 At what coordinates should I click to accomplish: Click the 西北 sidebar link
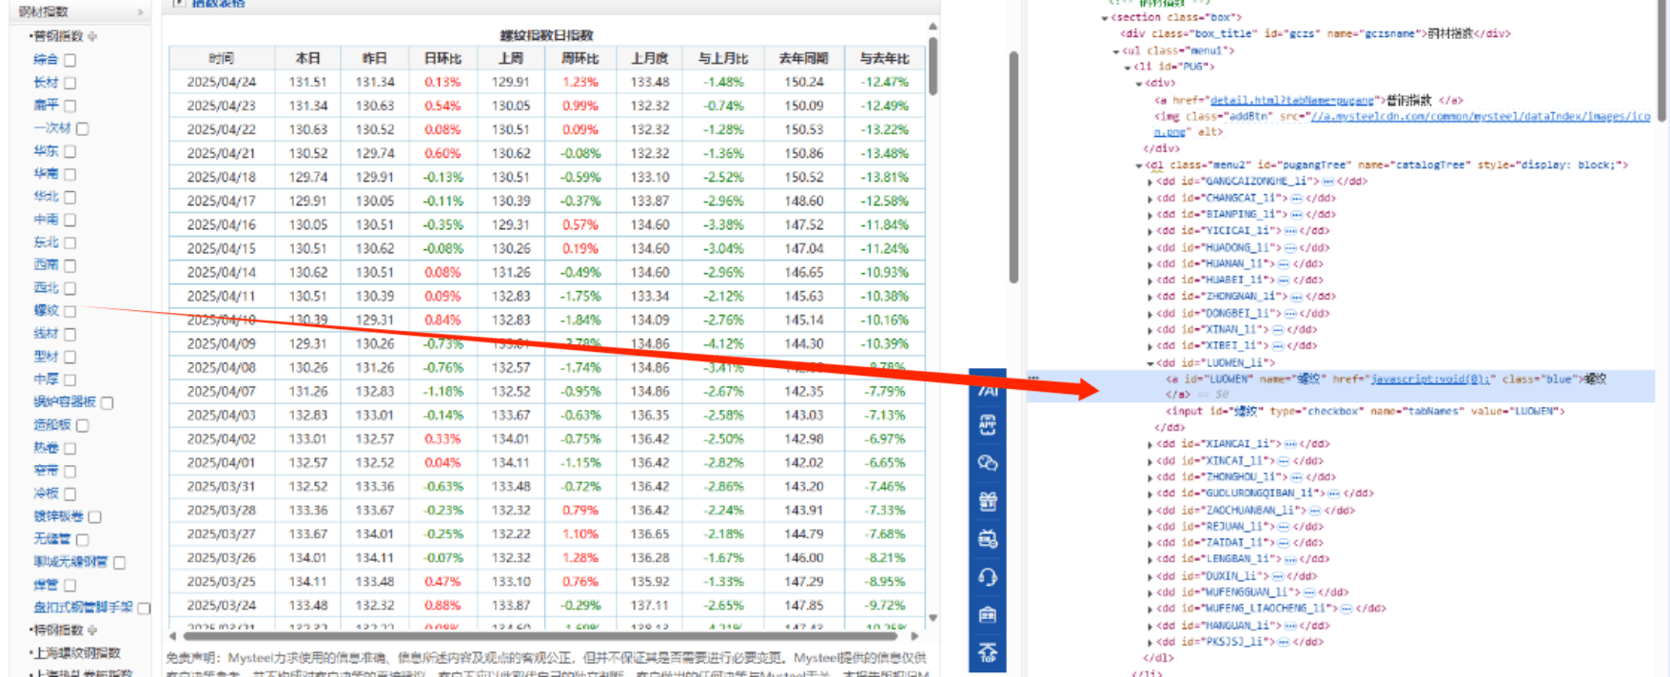coord(46,288)
